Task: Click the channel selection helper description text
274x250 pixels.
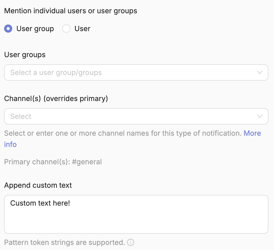Action: coord(102,133)
